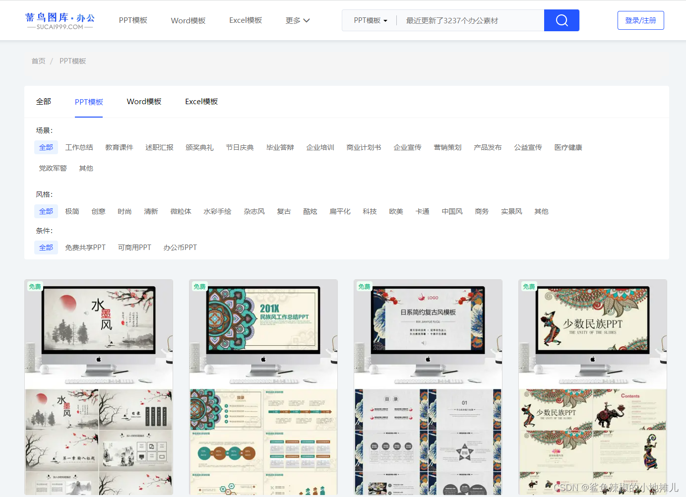Click the blue search magnifier icon
This screenshot has width=686, height=497.
(561, 20)
